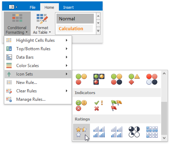Viewport: 170px width, 144px height.
Task: Expand arrow next to Top/Bottom Rules
Action: point(67,49)
